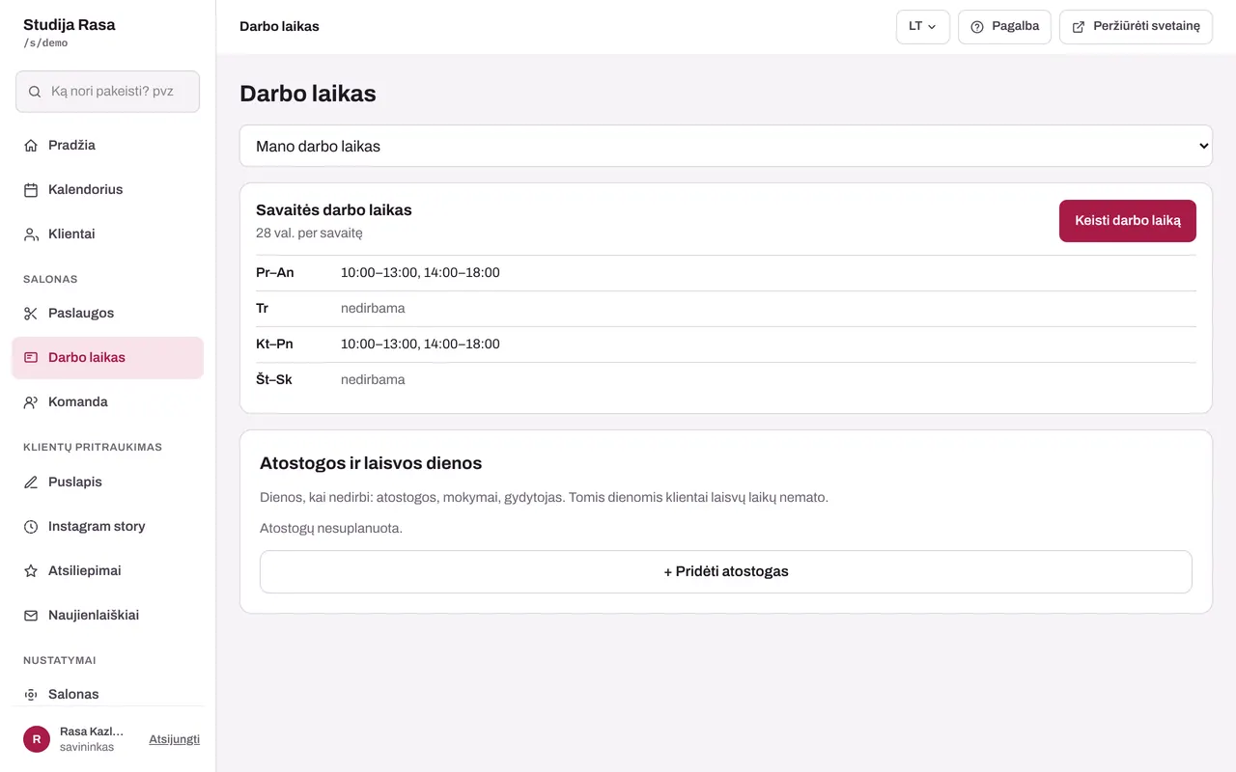Click the icon beside Darbo laikas in sidebar
Image resolution: width=1236 pixels, height=772 pixels.
(31, 358)
